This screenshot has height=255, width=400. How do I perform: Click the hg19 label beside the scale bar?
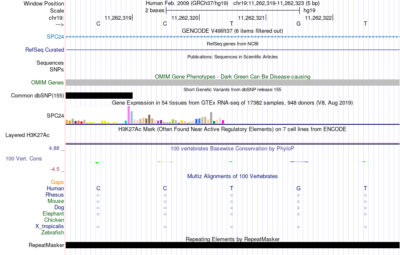click(309, 11)
